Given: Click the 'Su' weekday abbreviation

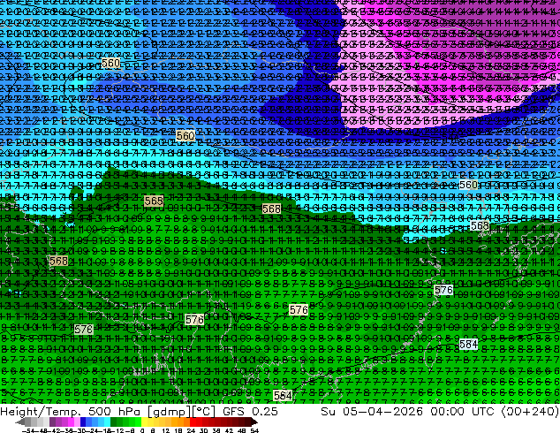Looking at the screenshot, I should tap(328, 411).
